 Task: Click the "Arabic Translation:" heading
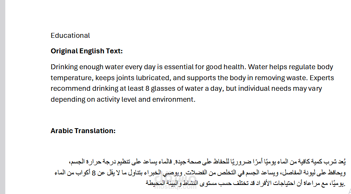point(83,130)
